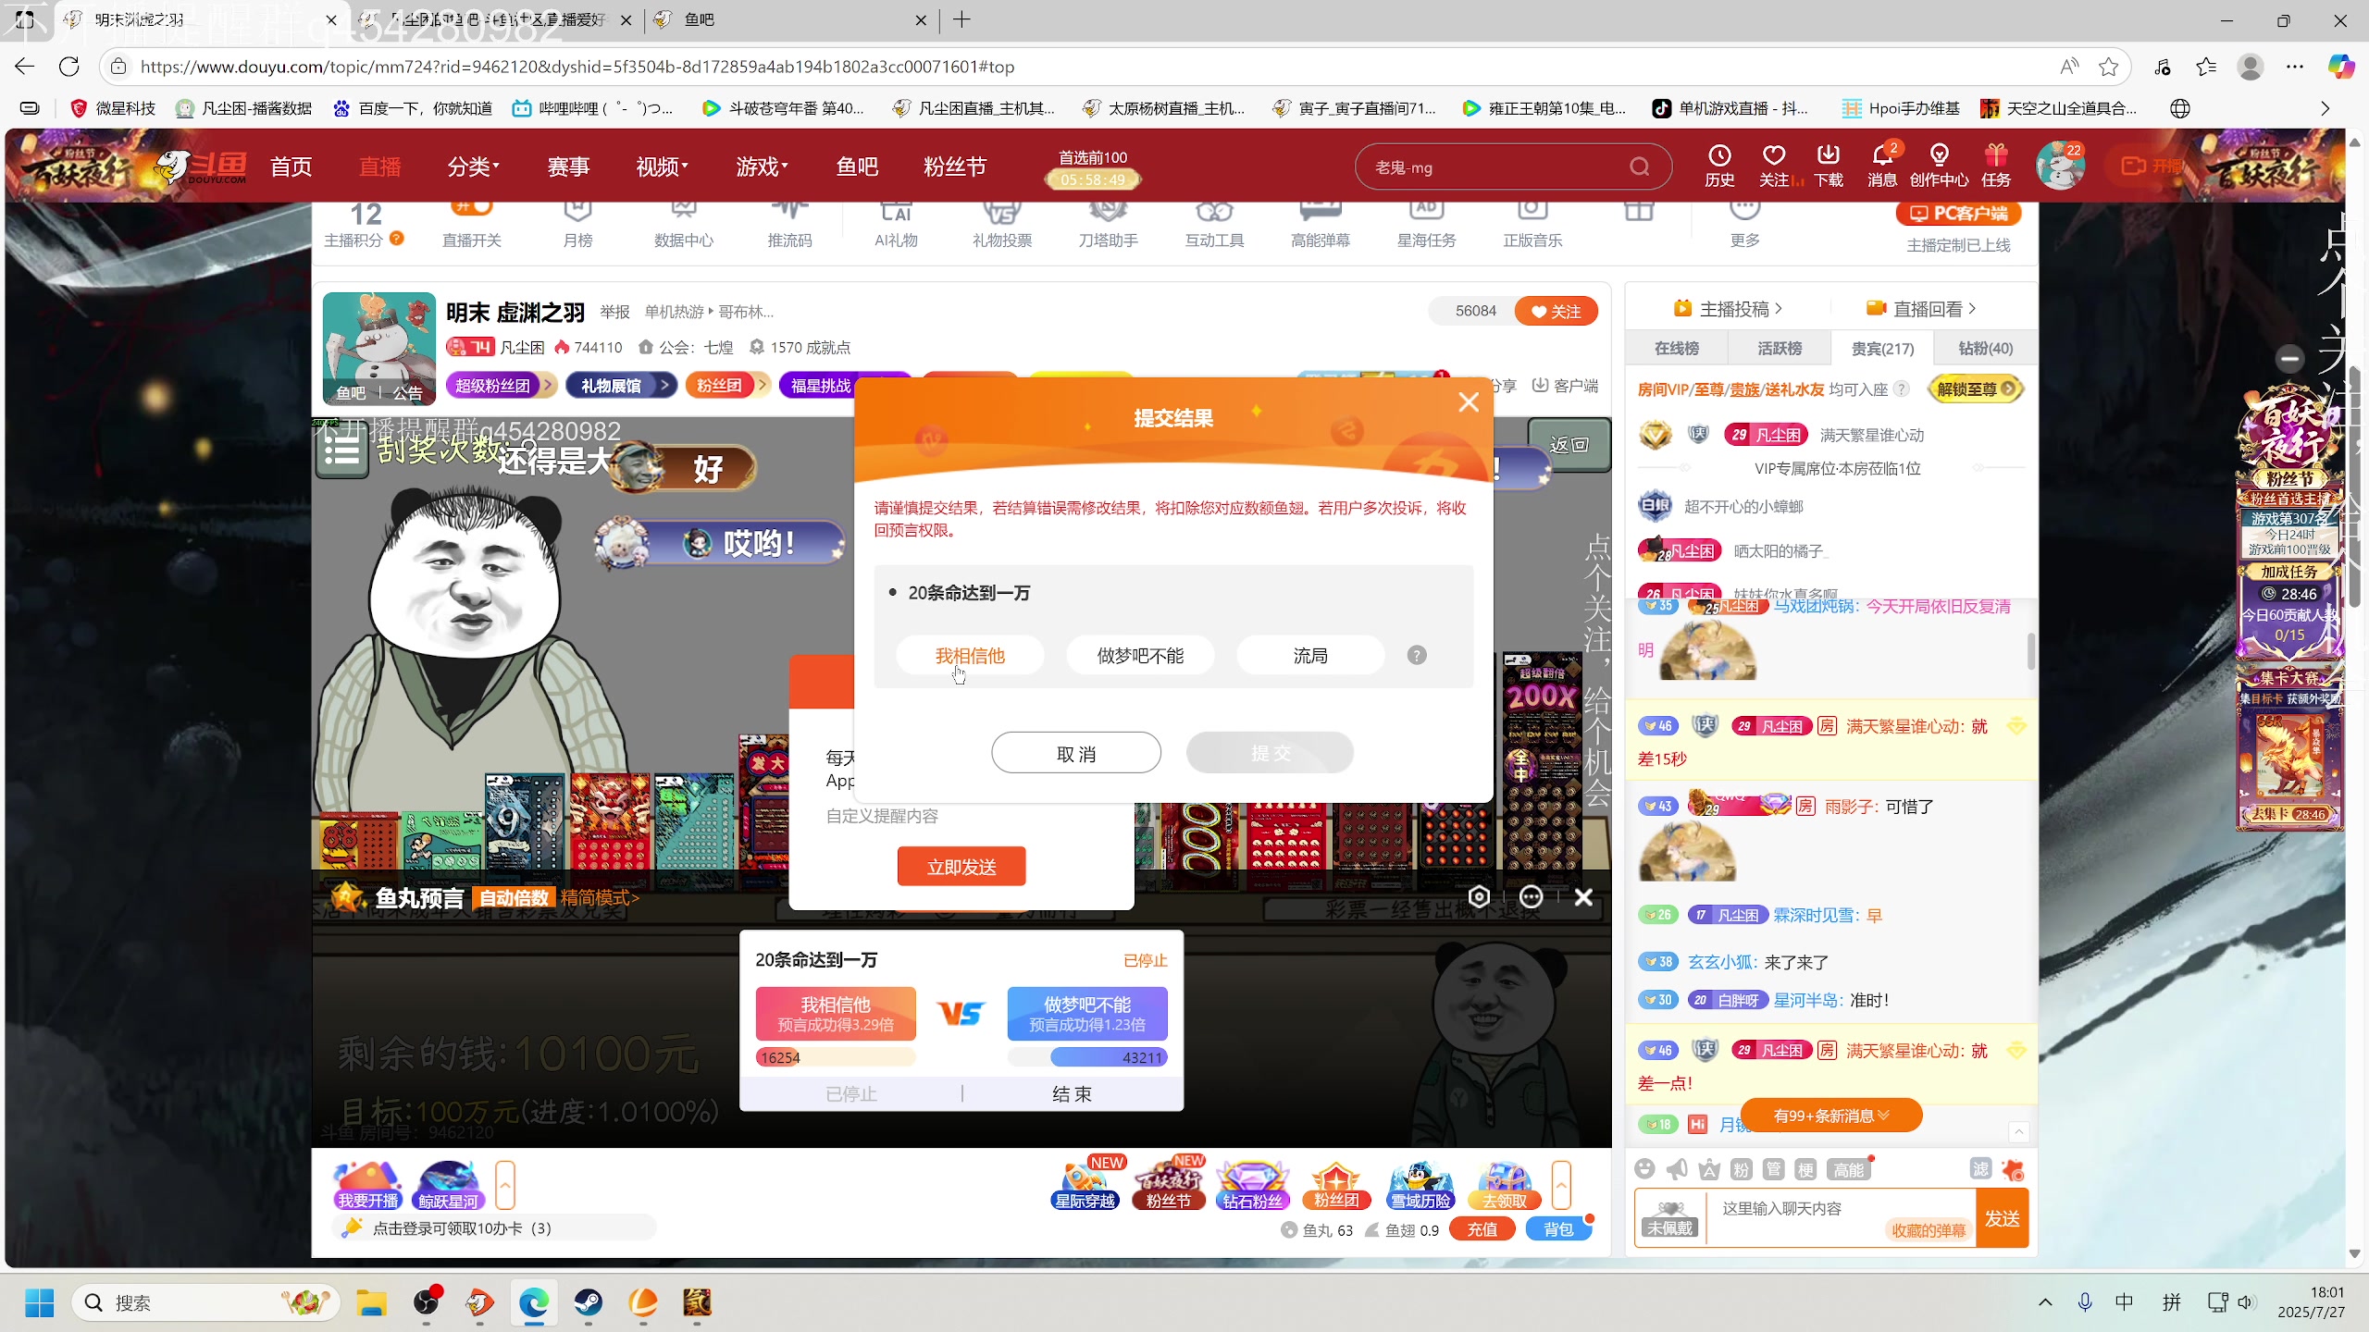Click the 充值 recharge button
Screen dimensions: 2369x1332
1482,1229
